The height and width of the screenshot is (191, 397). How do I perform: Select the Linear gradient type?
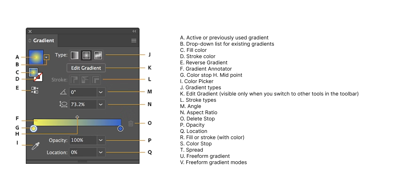75,55
